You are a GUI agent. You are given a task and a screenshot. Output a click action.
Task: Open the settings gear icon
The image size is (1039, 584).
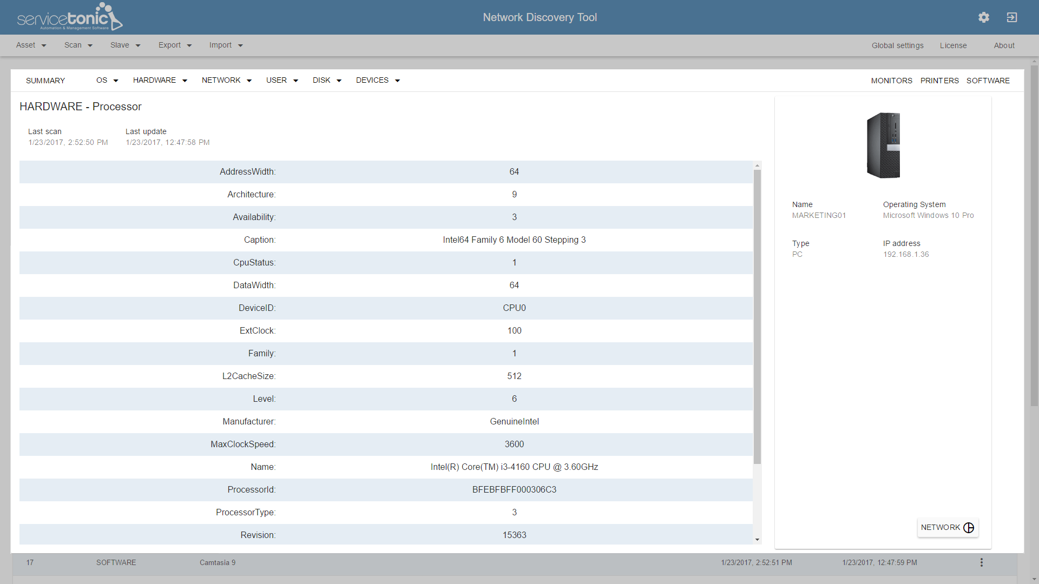click(x=984, y=17)
